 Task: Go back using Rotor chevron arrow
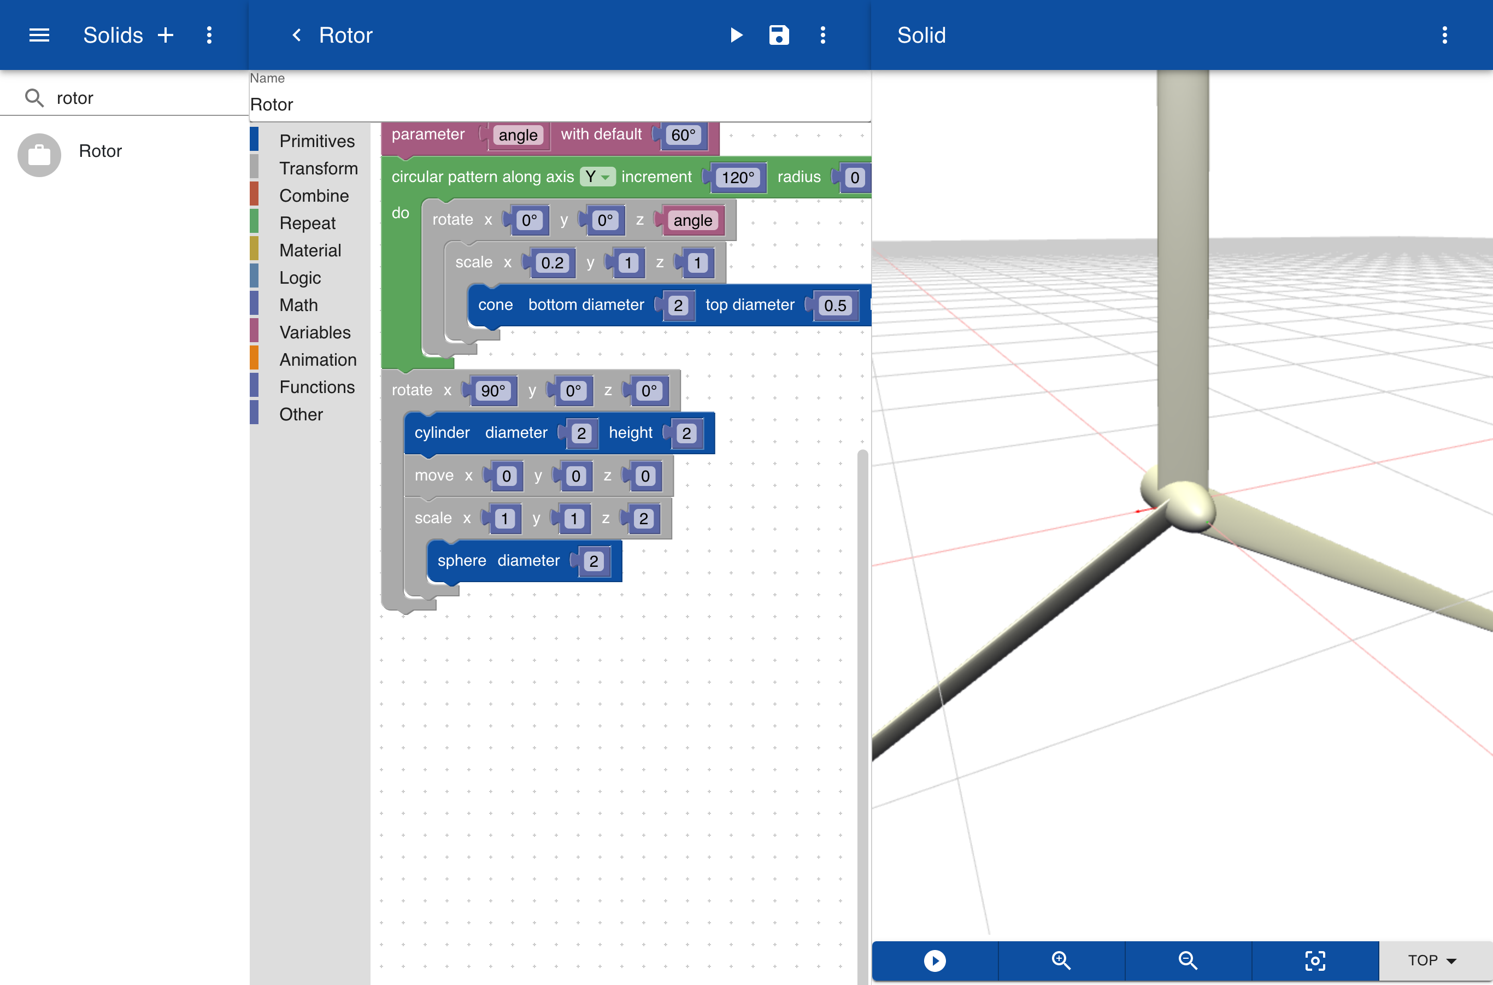pos(296,35)
